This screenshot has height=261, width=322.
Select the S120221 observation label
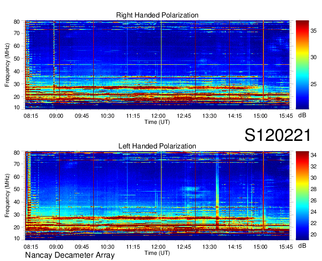(x=277, y=135)
